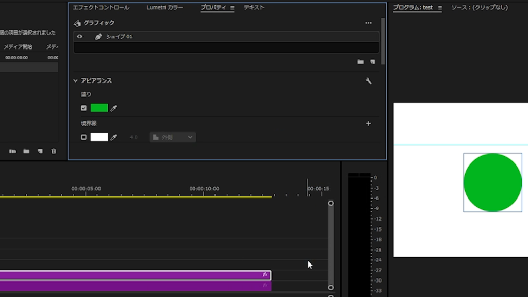
Task: Add a new stroke with the plus icon
Action: 368,124
